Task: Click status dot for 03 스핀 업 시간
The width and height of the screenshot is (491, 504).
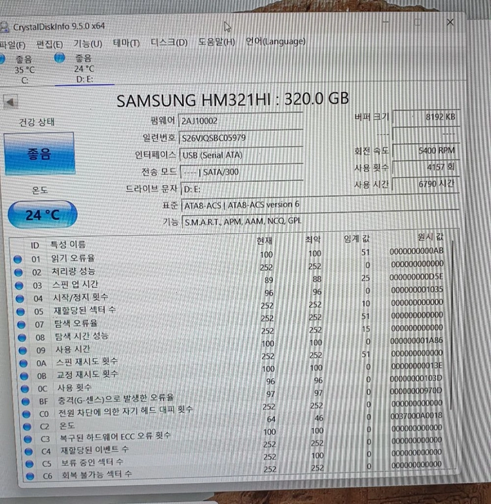Action: tap(19, 285)
